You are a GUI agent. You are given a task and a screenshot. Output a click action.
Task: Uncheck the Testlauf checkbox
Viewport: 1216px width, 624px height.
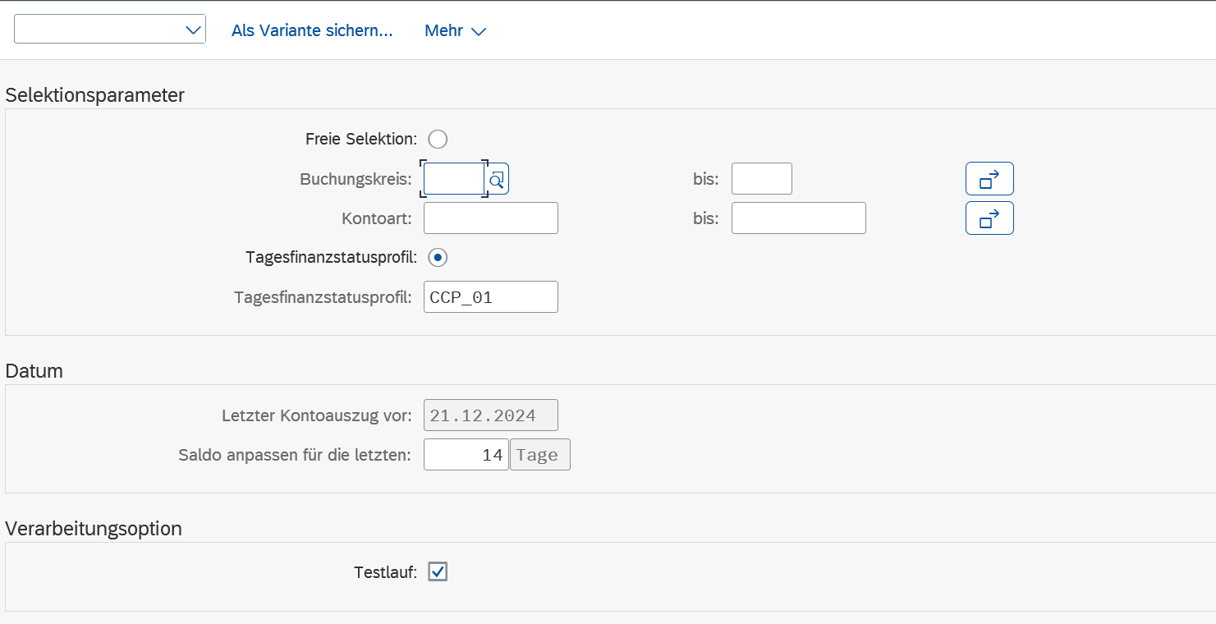click(438, 571)
